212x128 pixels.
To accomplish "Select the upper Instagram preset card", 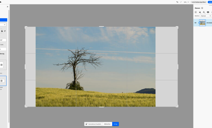I will point(3,65).
